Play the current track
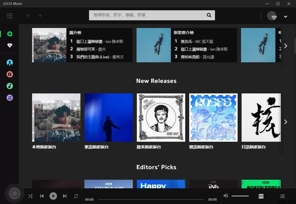Viewport: 296px width, 204px height. click(x=53, y=196)
